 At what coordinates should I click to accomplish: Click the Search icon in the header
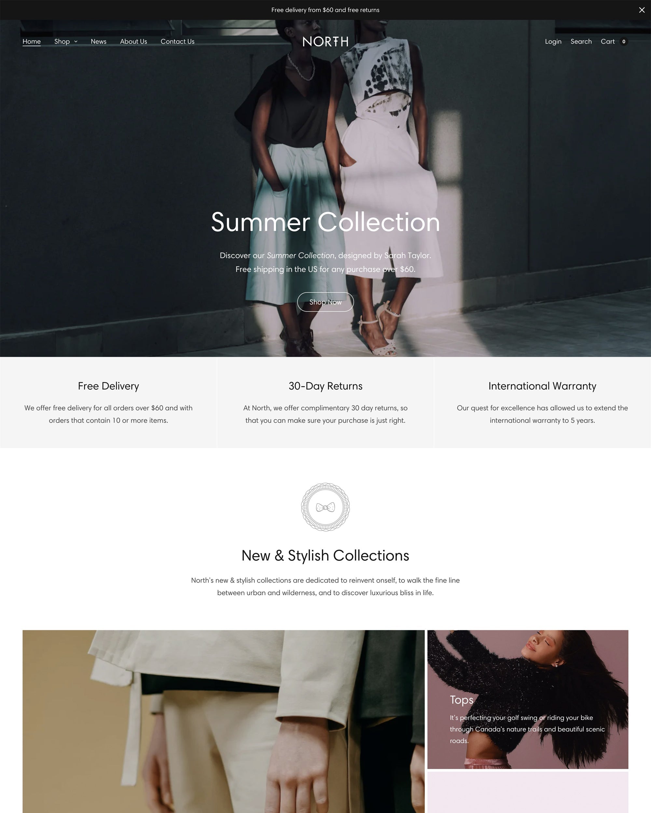(x=581, y=42)
